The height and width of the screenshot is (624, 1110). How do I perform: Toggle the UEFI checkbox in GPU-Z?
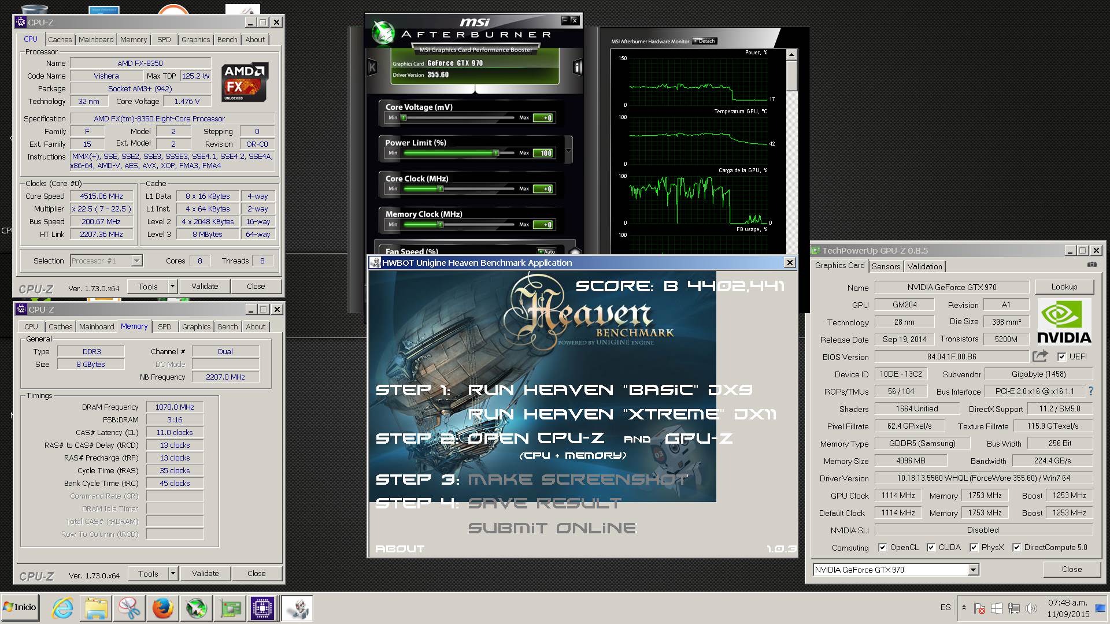click(x=1061, y=356)
